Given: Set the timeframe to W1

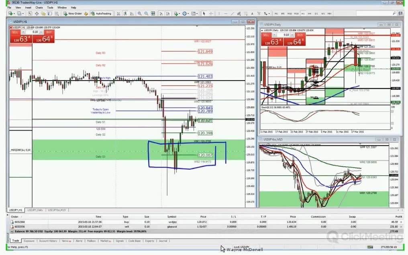Looking at the screenshot, I should tap(323, 14).
